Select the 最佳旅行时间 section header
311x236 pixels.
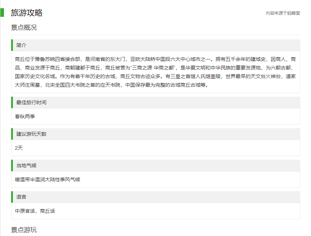(x=31, y=102)
